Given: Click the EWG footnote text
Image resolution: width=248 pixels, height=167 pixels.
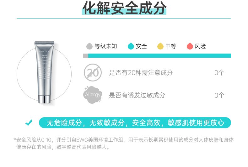Looking at the screenshot, I should tap(123, 144).
